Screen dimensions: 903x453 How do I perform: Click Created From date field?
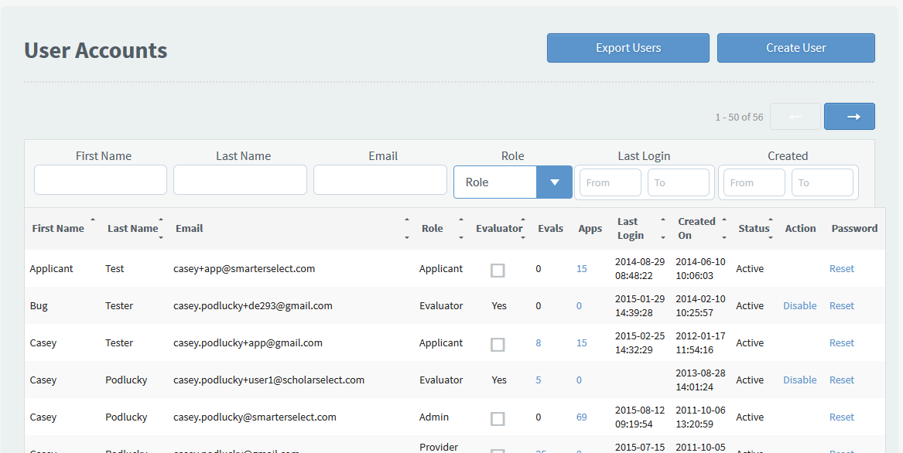click(754, 182)
